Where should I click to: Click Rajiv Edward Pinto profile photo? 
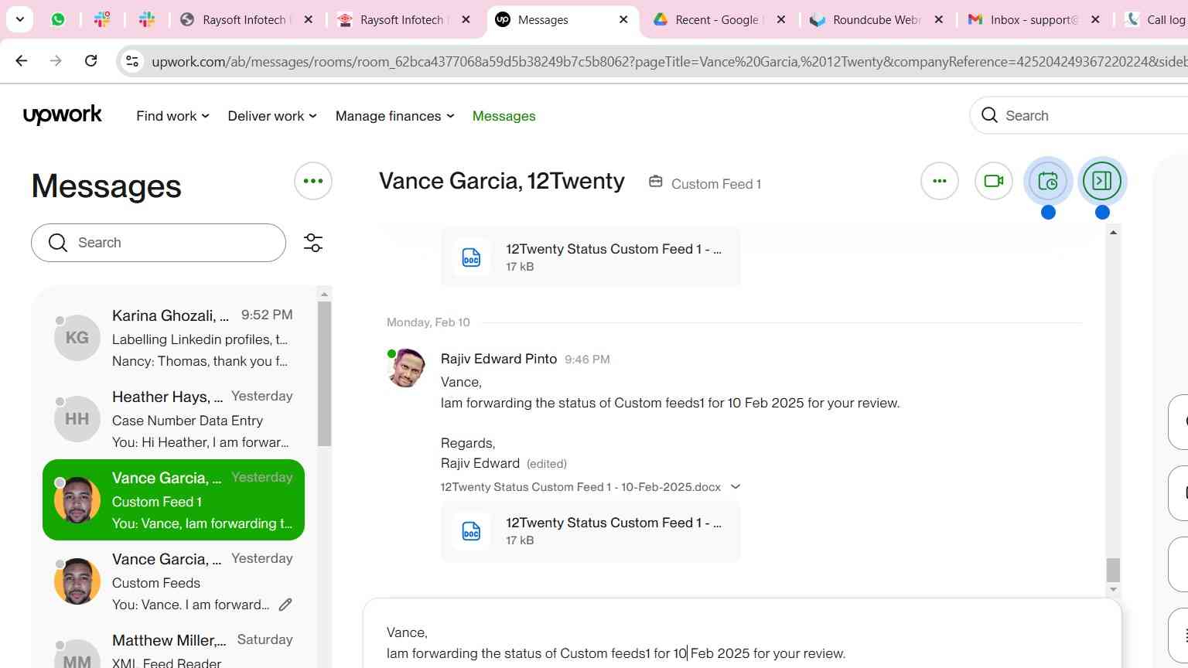click(x=406, y=368)
